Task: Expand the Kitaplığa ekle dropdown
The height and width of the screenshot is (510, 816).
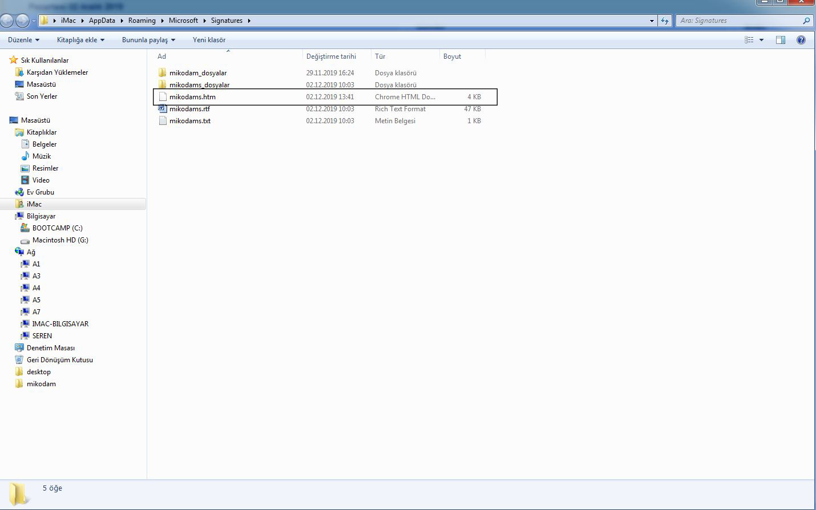Action: [80, 40]
